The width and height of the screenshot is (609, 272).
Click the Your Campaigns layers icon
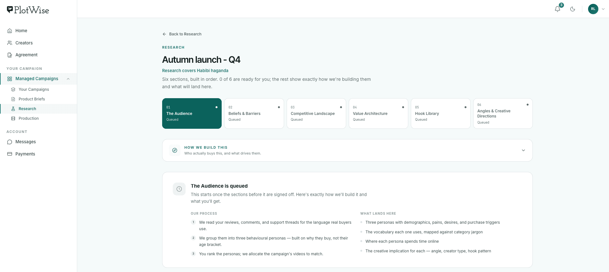(x=13, y=89)
